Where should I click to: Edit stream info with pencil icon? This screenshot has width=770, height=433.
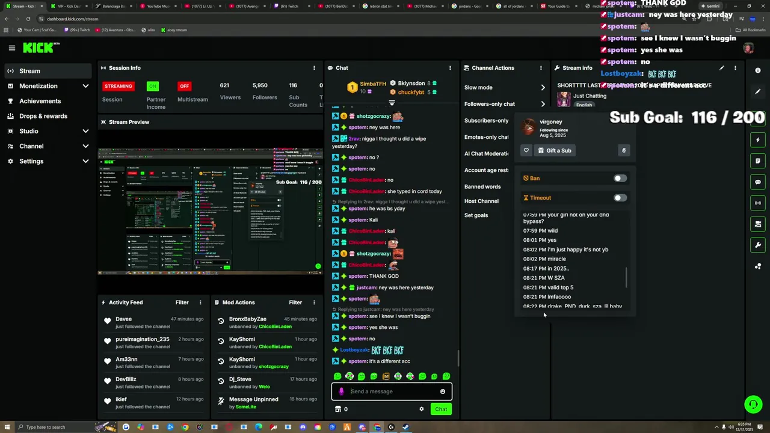point(722,68)
